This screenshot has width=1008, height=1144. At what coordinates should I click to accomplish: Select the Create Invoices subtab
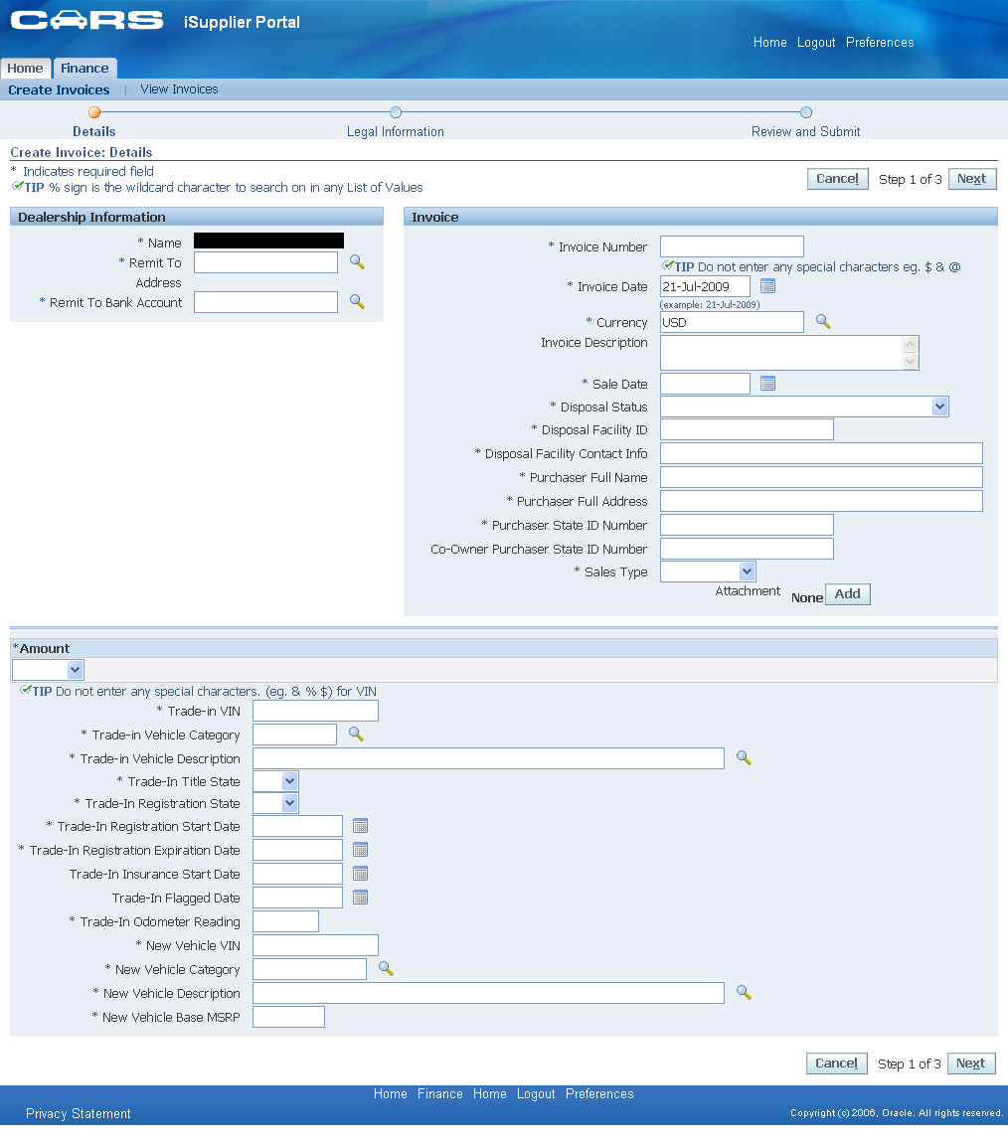(x=59, y=89)
